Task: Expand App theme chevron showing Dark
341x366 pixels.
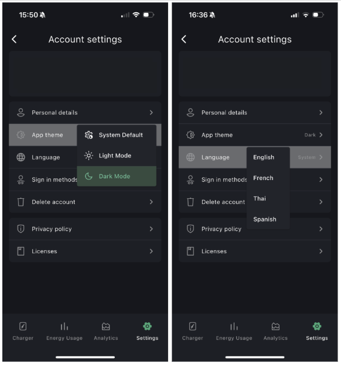Action: coord(321,135)
